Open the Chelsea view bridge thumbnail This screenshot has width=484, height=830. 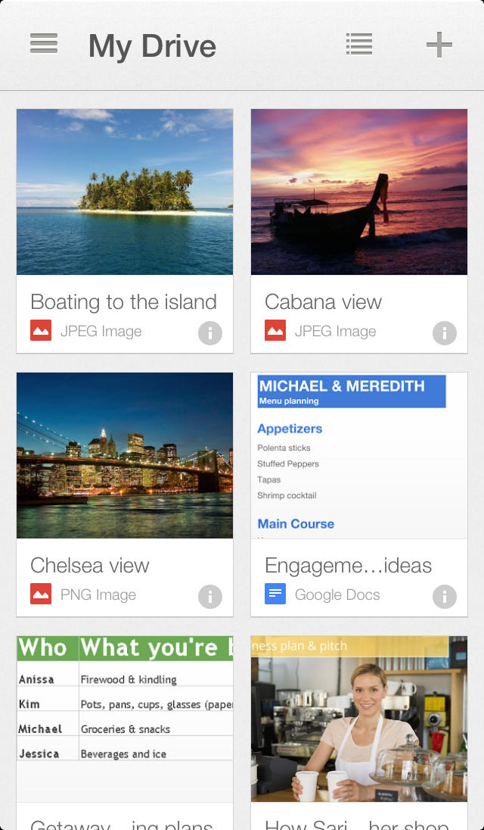pos(124,455)
